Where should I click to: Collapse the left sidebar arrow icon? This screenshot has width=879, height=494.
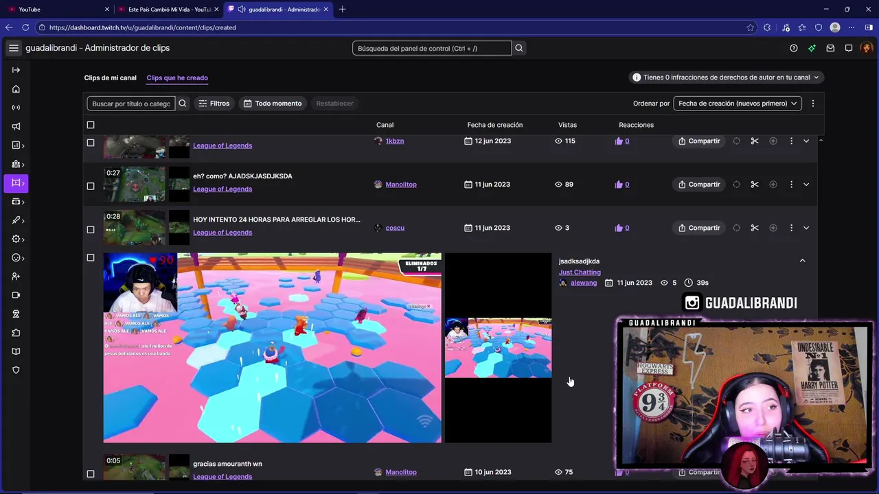pyautogui.click(x=16, y=70)
